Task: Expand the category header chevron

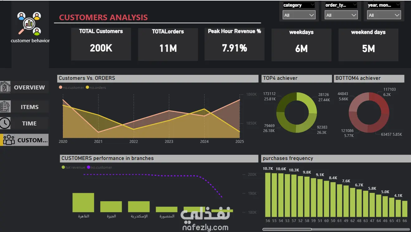Action: click(x=312, y=5)
